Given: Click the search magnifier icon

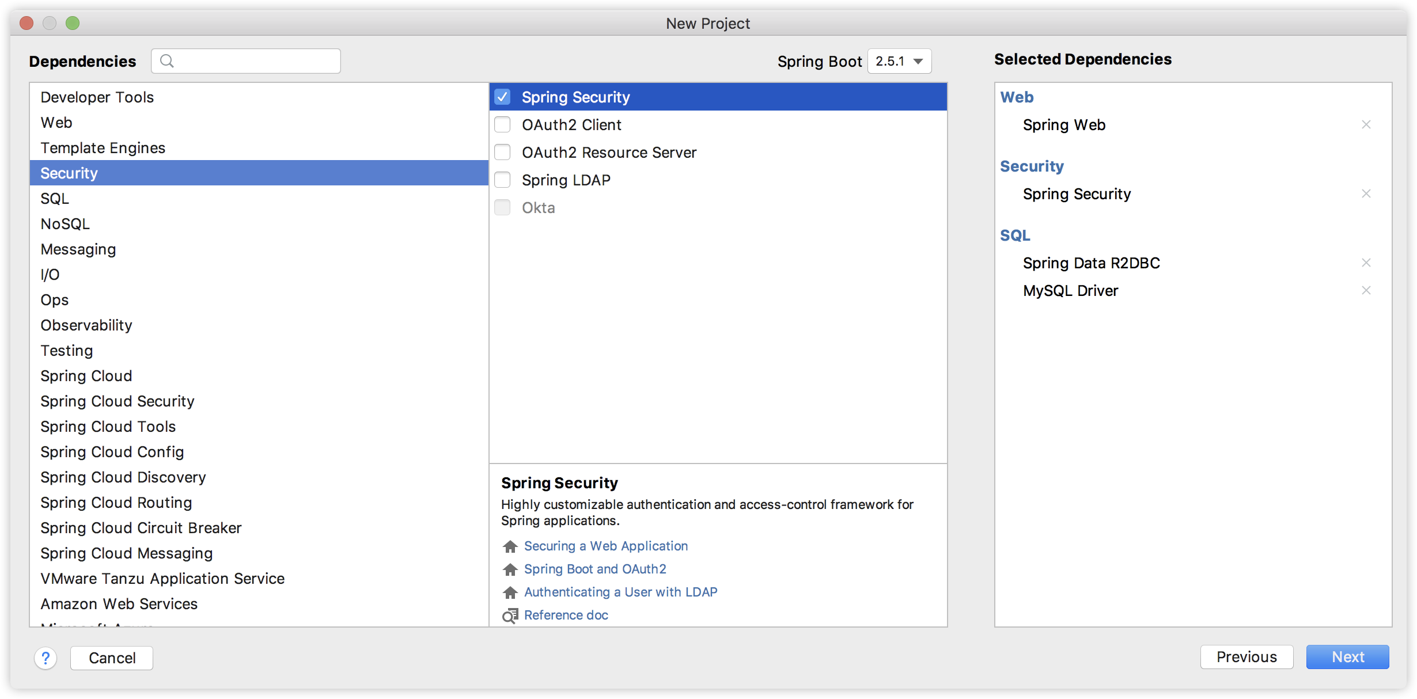Looking at the screenshot, I should tap(167, 61).
